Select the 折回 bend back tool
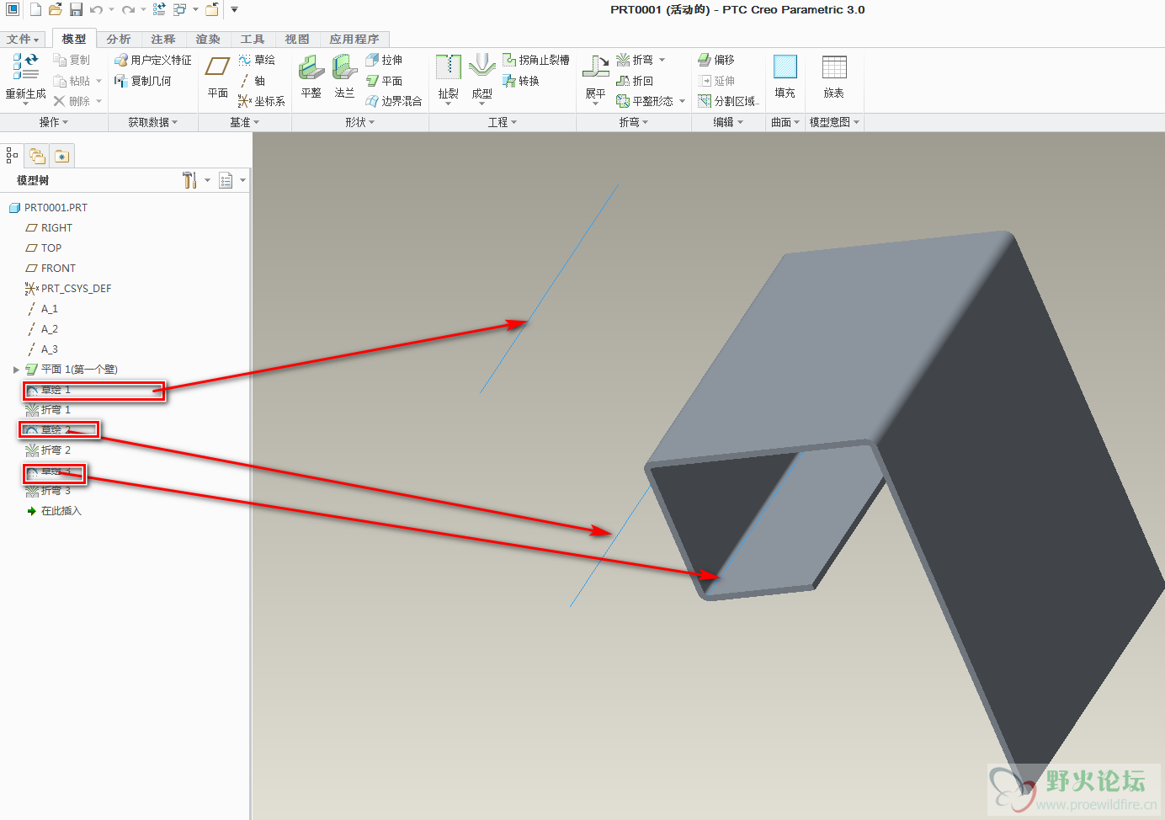 pos(635,81)
